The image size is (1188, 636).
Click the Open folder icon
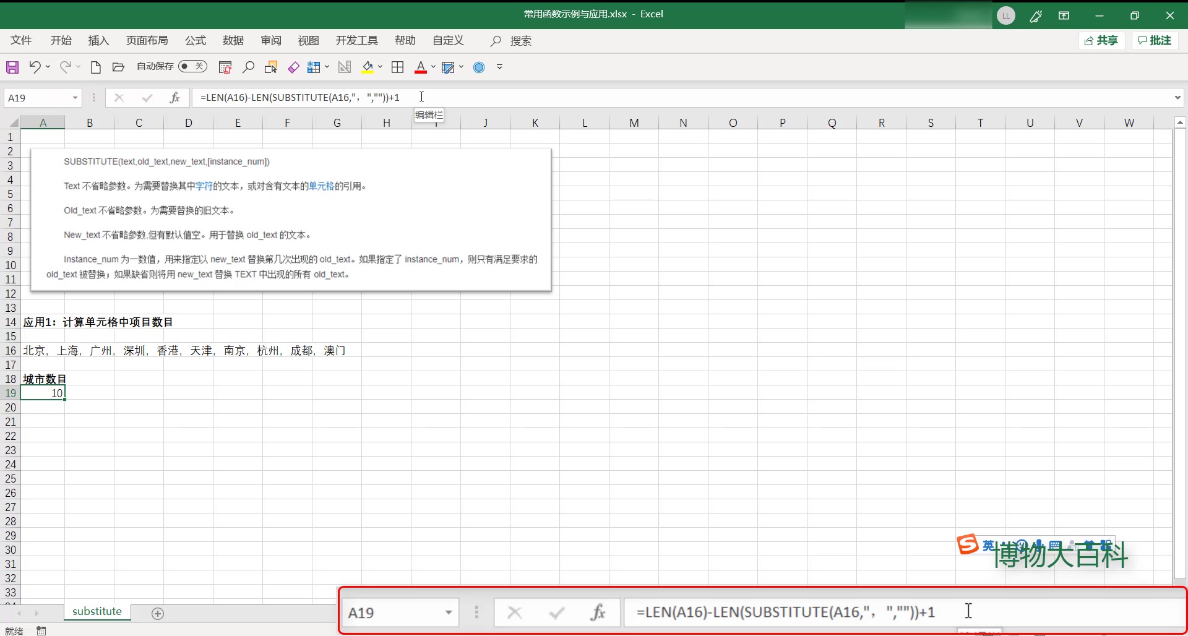coord(118,67)
